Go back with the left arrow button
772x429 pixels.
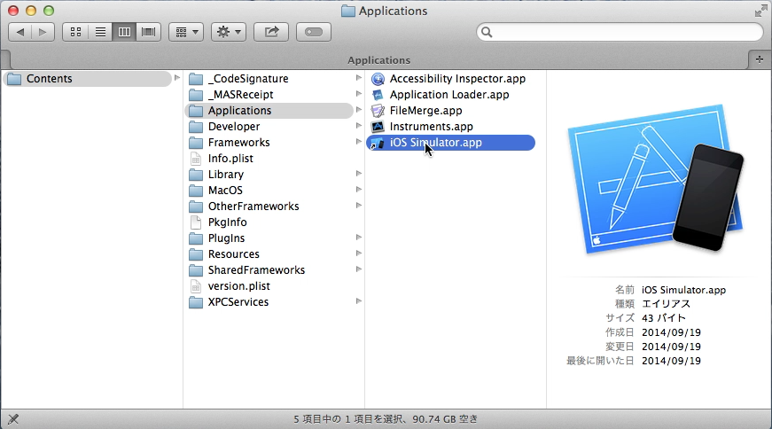pyautogui.click(x=20, y=32)
